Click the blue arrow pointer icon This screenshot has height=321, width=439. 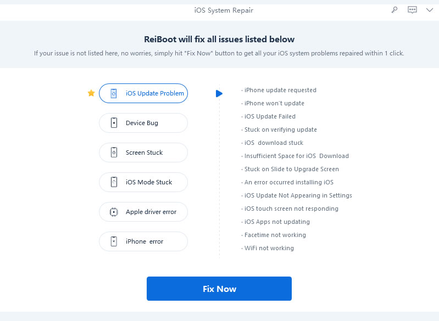pos(219,93)
